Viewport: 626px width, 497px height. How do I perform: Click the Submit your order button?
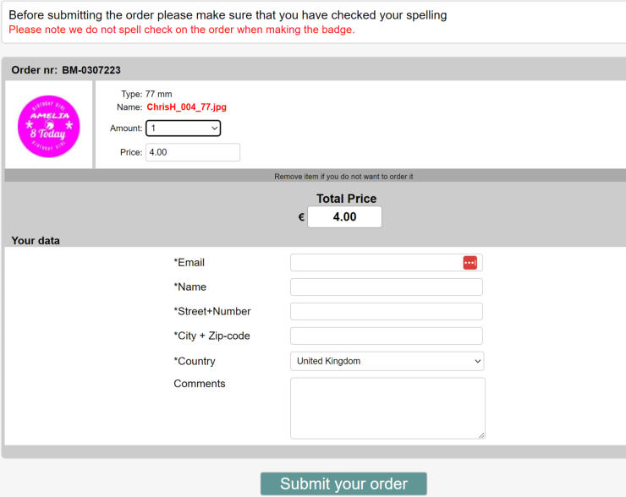pos(343,483)
